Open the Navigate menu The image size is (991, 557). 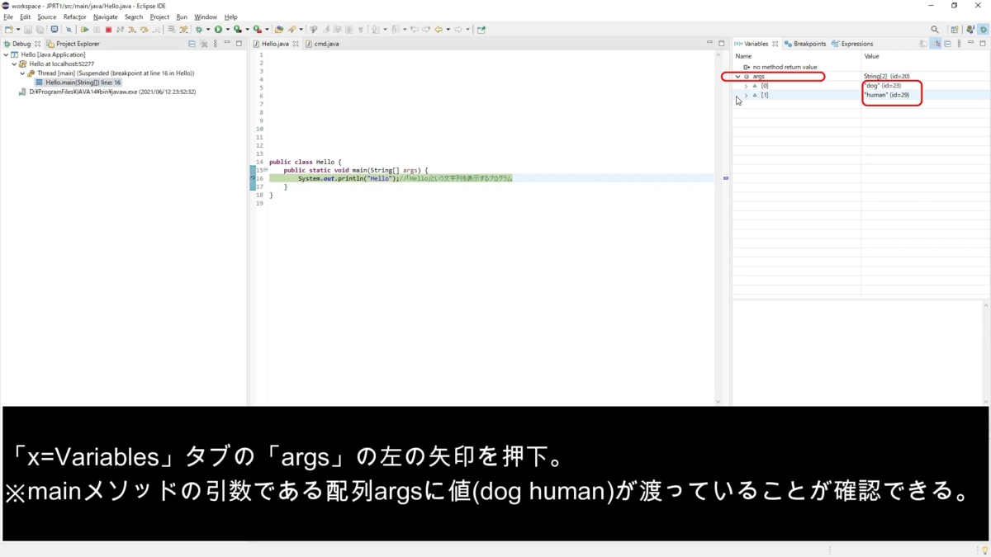105,17
